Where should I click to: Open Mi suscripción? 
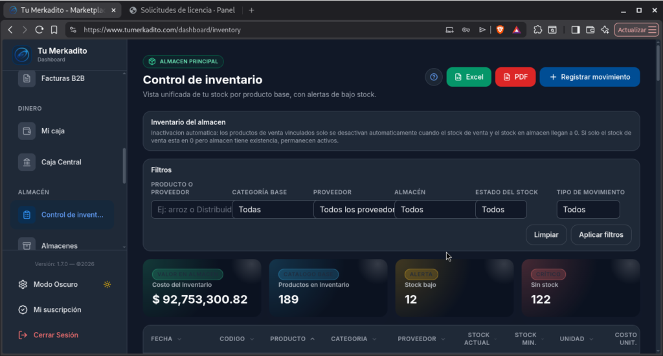coord(57,309)
